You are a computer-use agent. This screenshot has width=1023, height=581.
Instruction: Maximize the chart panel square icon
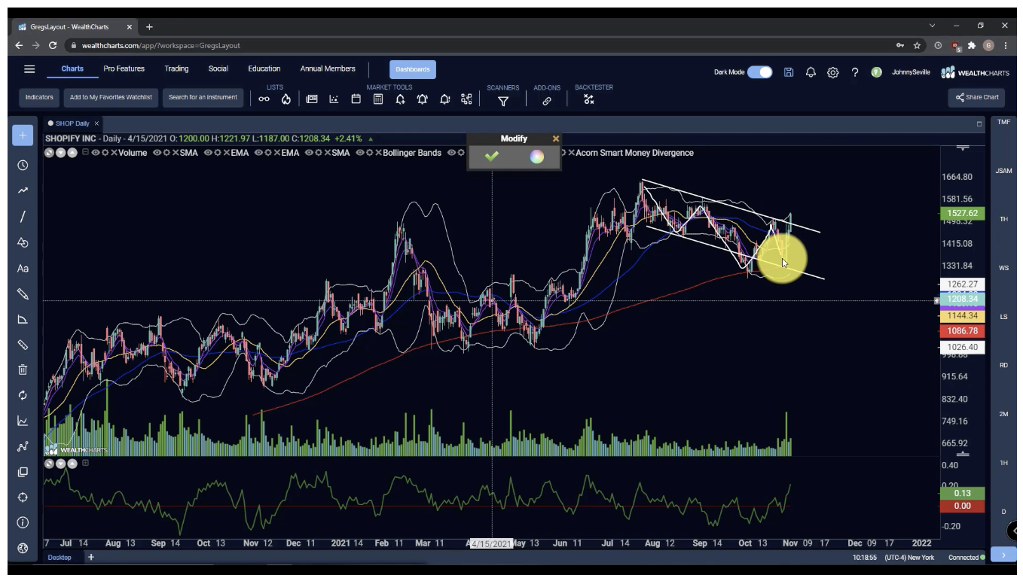pos(979,123)
